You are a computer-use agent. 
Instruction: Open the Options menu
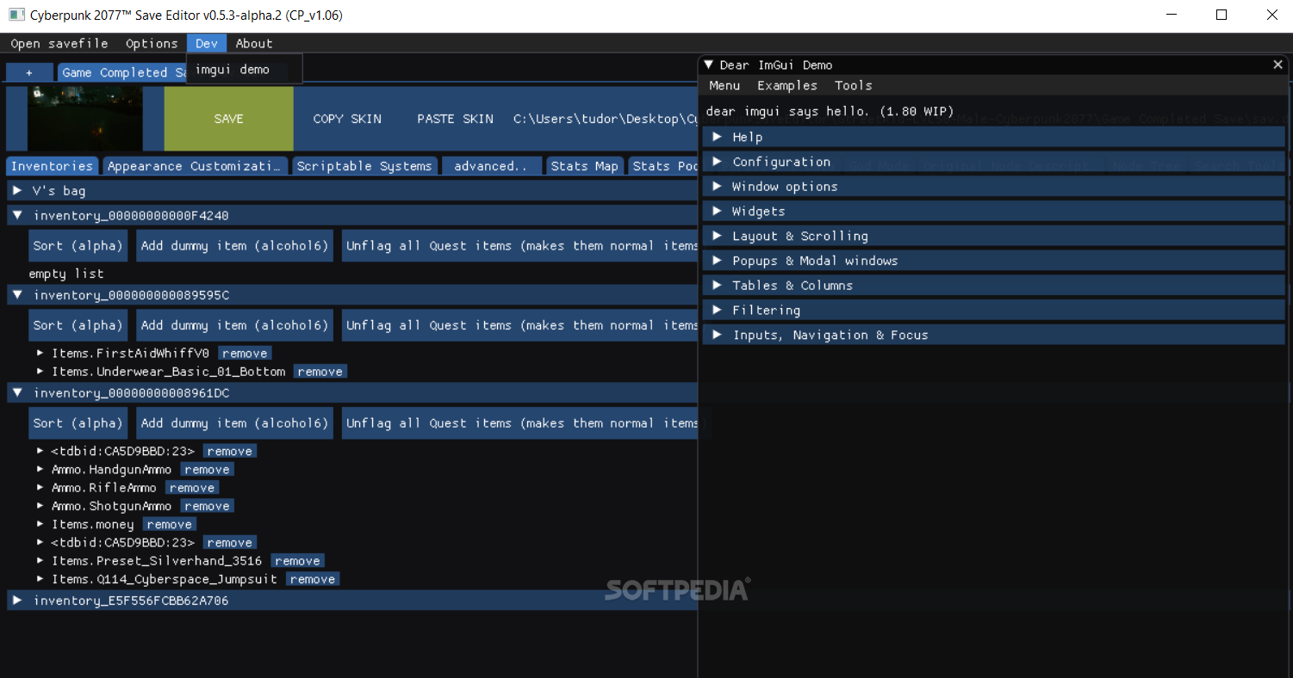152,43
